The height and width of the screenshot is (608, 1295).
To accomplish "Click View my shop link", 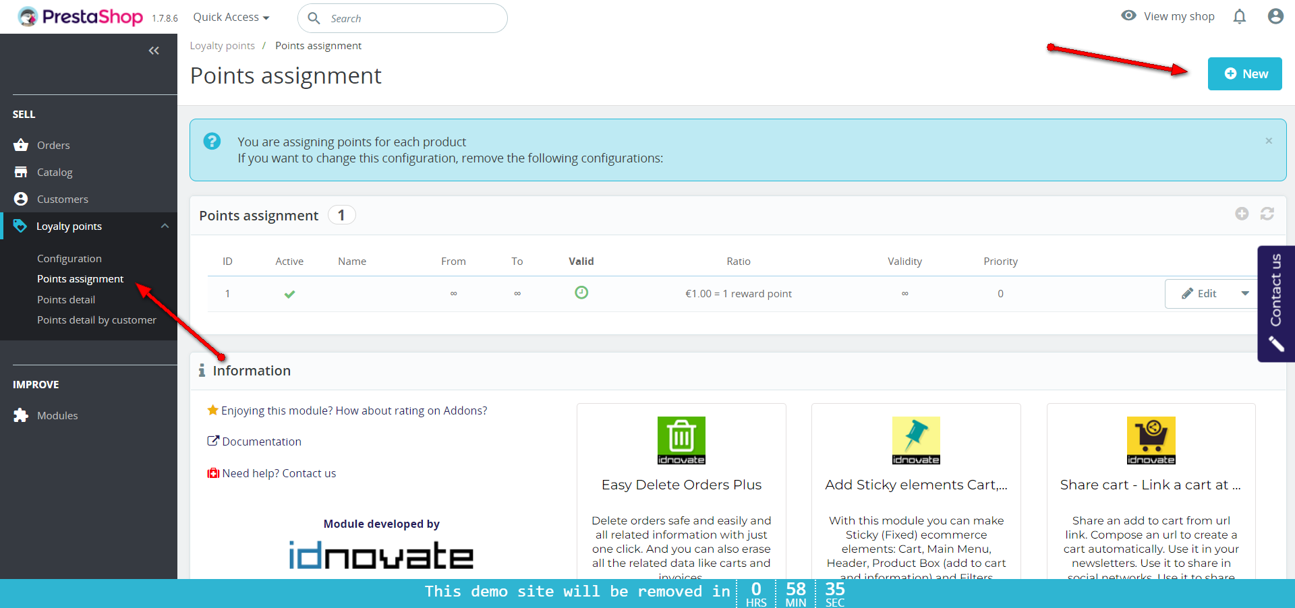I will tap(1168, 16).
